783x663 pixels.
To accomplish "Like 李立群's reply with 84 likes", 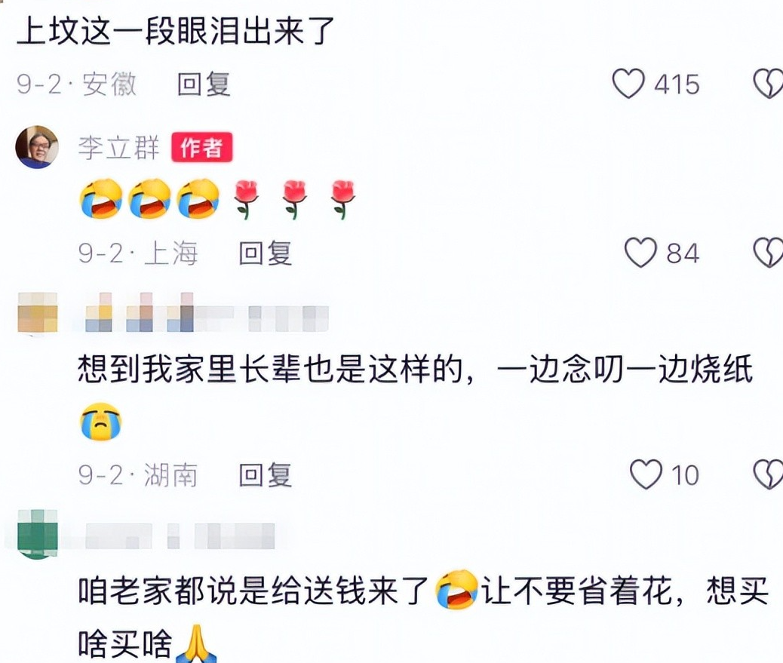I will (641, 253).
